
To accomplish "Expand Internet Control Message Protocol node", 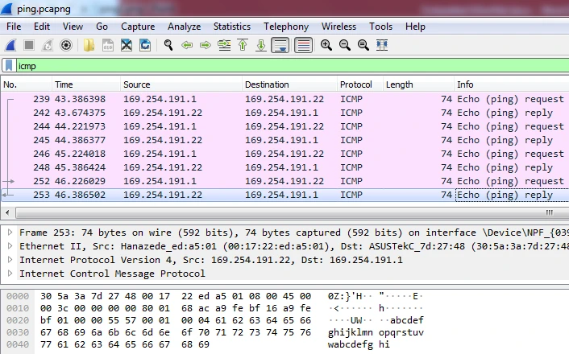I will pos(10,274).
